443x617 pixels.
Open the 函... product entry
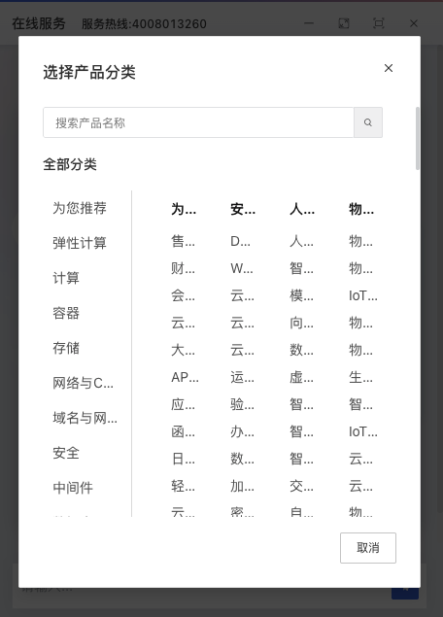coord(183,431)
